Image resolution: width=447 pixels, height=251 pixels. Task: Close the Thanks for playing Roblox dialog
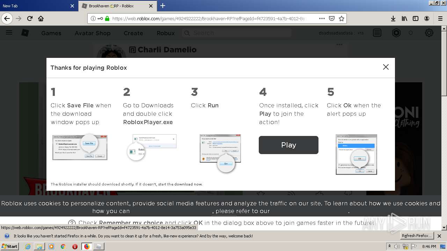[x=386, y=67]
